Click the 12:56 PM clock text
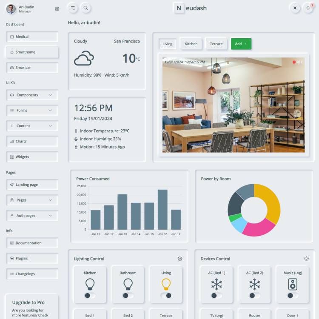Viewport: 319px width, 319px height. [x=94, y=108]
